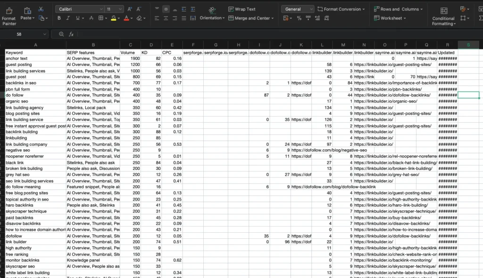Open the Rows and Columns menu
483x278 pixels.
398,8
